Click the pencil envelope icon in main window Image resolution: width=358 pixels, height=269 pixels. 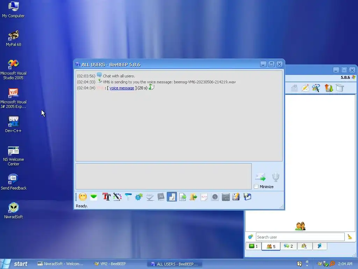click(x=305, y=88)
